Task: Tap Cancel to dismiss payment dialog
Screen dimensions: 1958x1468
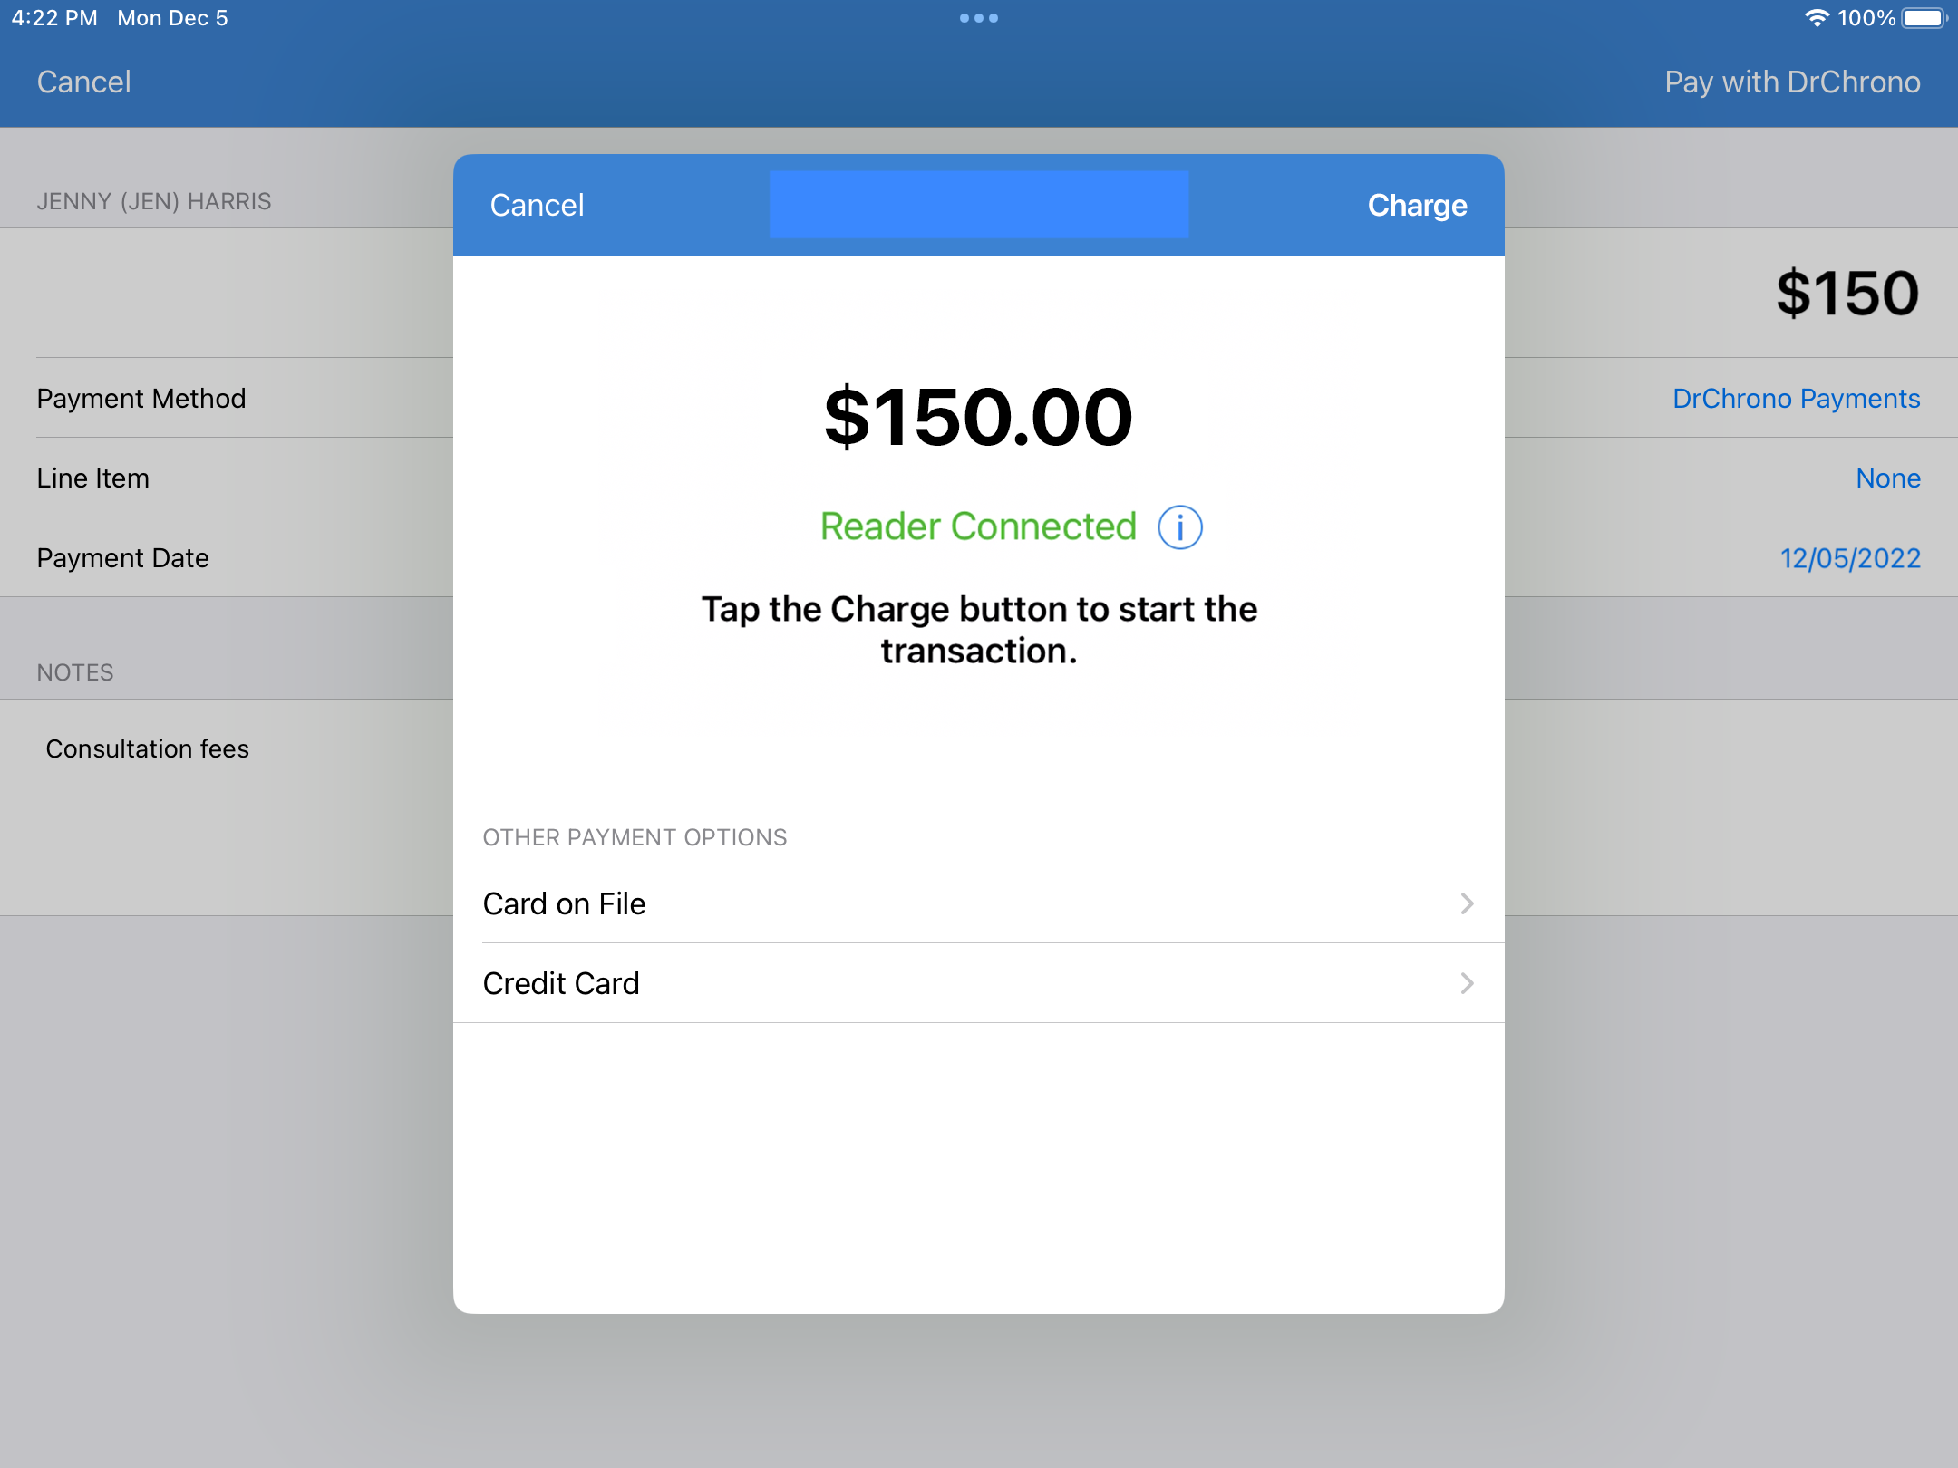Action: pos(538,204)
